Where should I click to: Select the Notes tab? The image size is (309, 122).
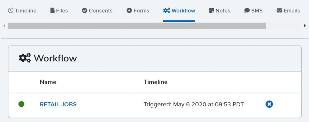click(x=220, y=11)
